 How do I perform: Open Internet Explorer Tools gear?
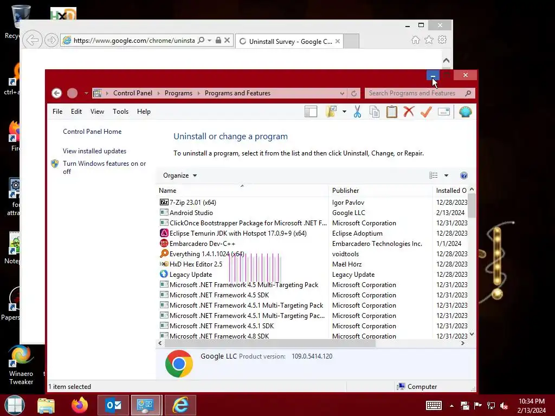[x=442, y=40]
